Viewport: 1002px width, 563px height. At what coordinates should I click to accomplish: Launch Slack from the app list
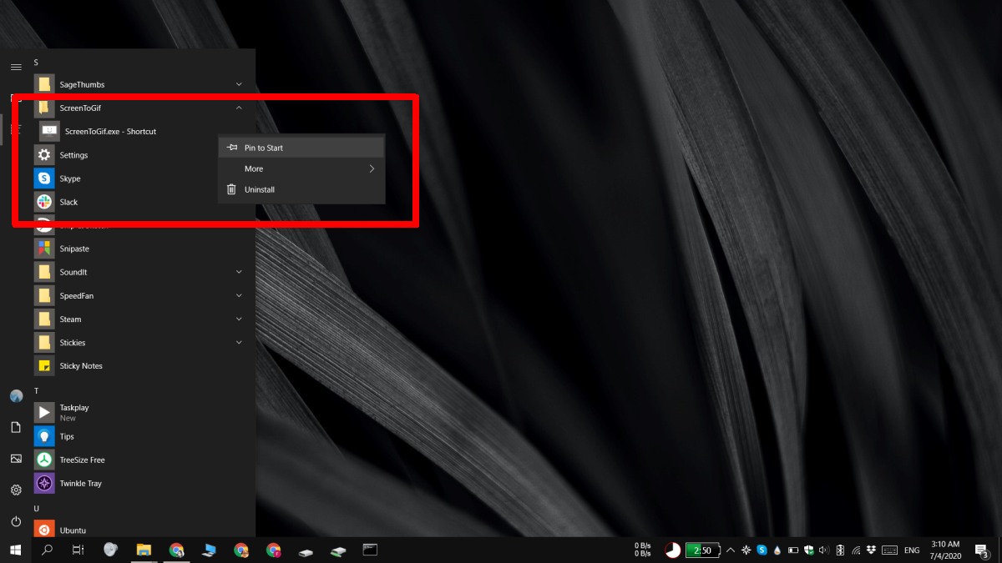[x=142, y=202]
